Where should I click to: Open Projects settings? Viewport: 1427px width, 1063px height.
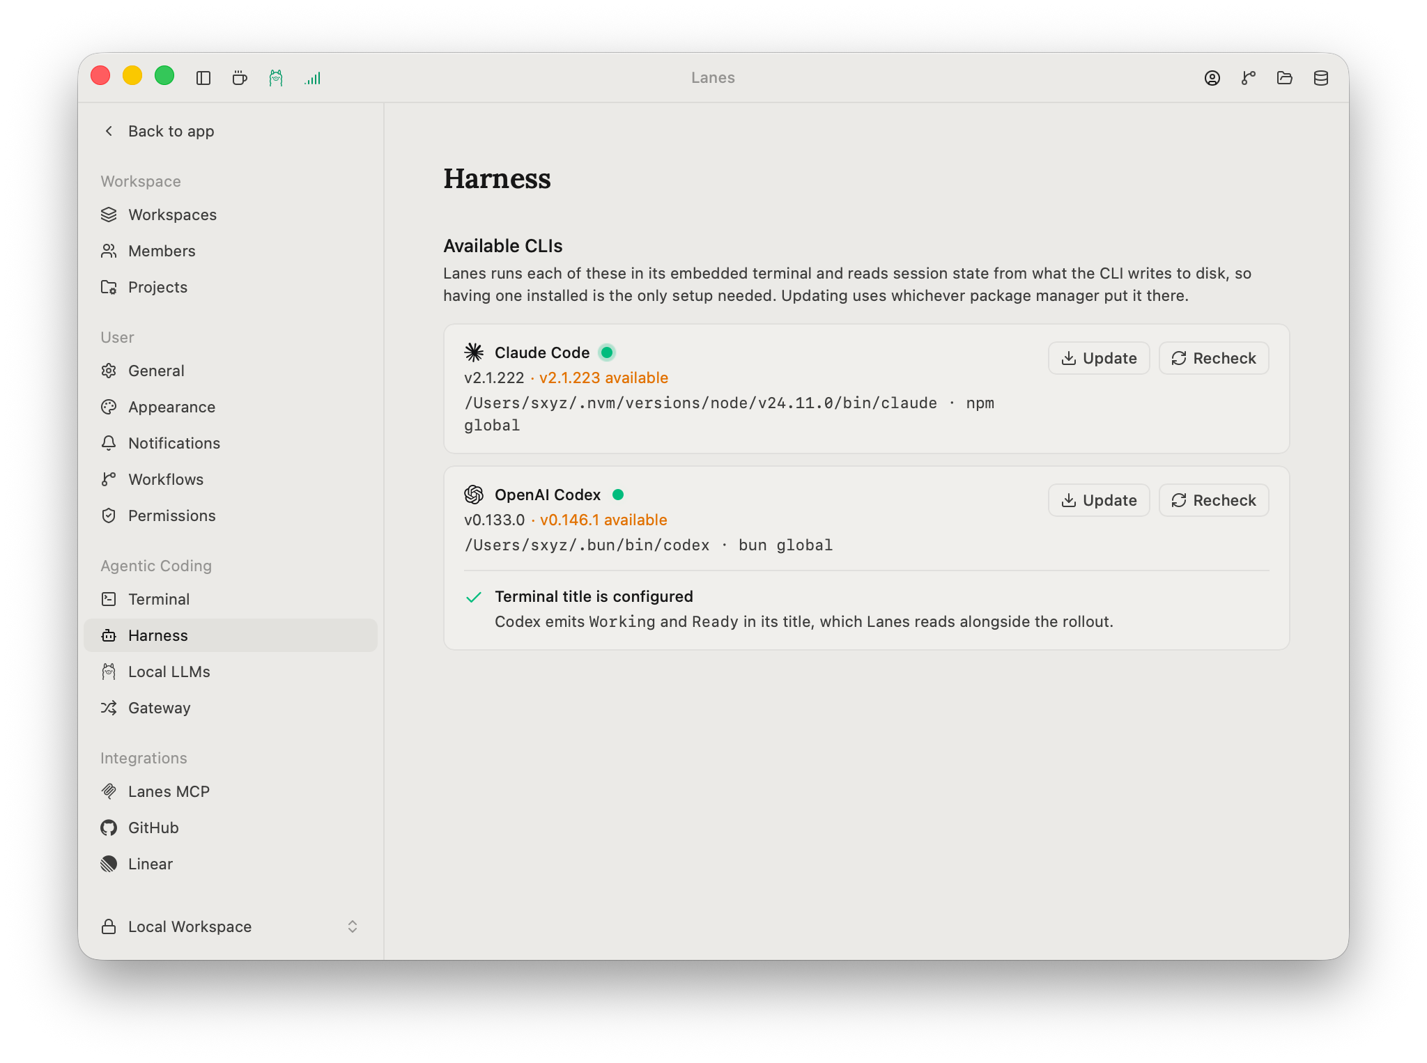tap(231, 287)
